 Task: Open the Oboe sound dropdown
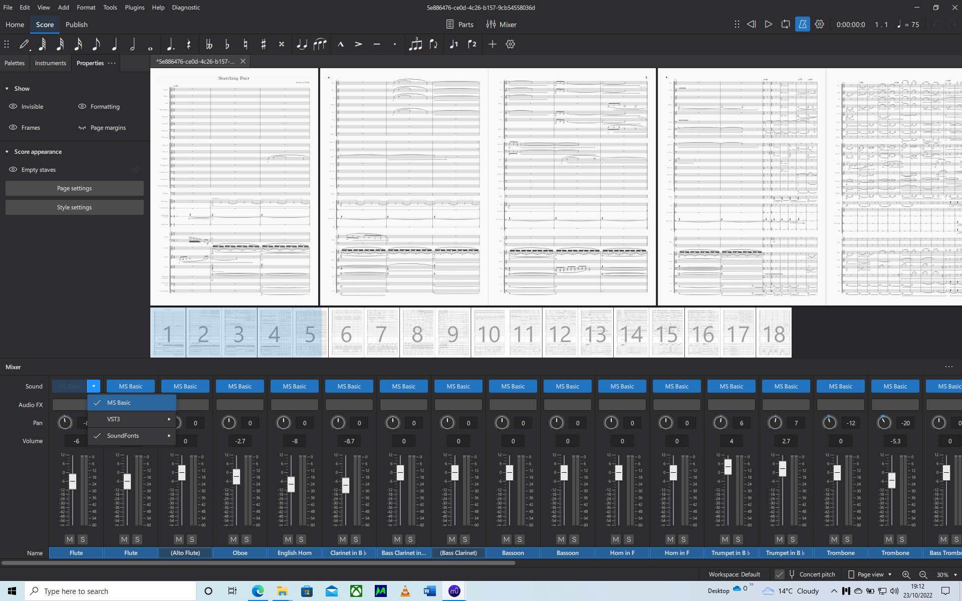[239, 386]
